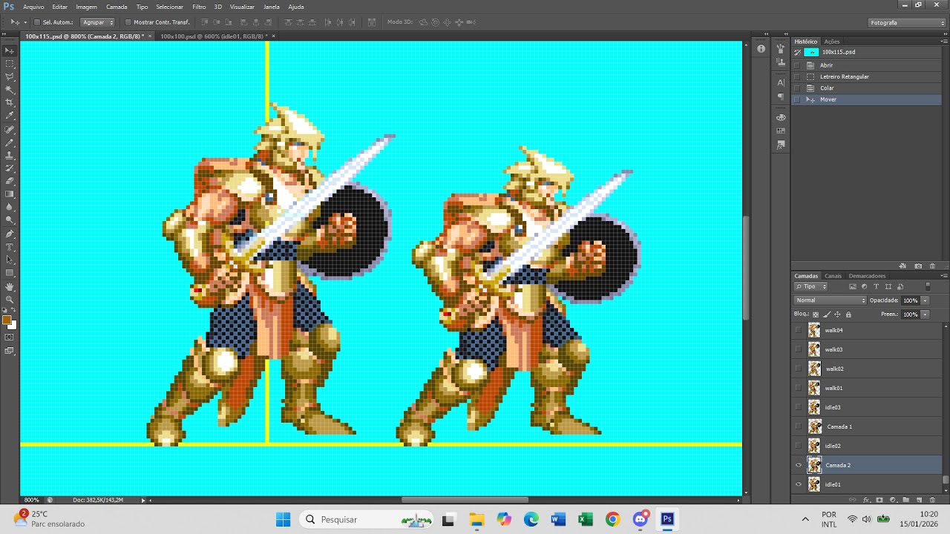Click the new snapshot camera icon in History
This screenshot has width=950, height=534.
918,266
